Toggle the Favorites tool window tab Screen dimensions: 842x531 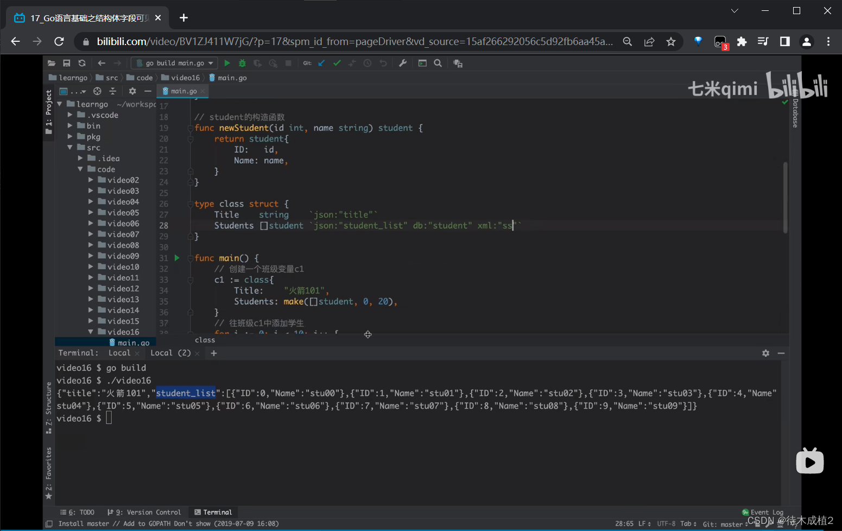pyautogui.click(x=49, y=473)
